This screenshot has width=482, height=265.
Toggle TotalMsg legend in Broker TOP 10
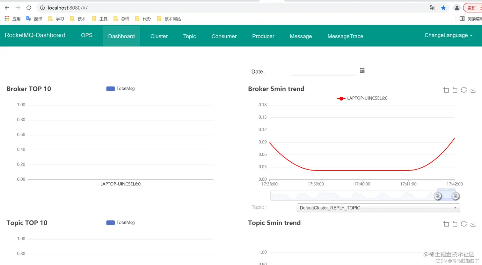(120, 88)
